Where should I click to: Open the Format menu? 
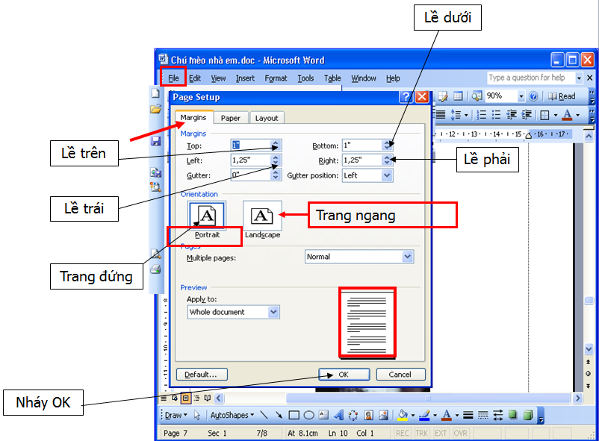[x=276, y=78]
